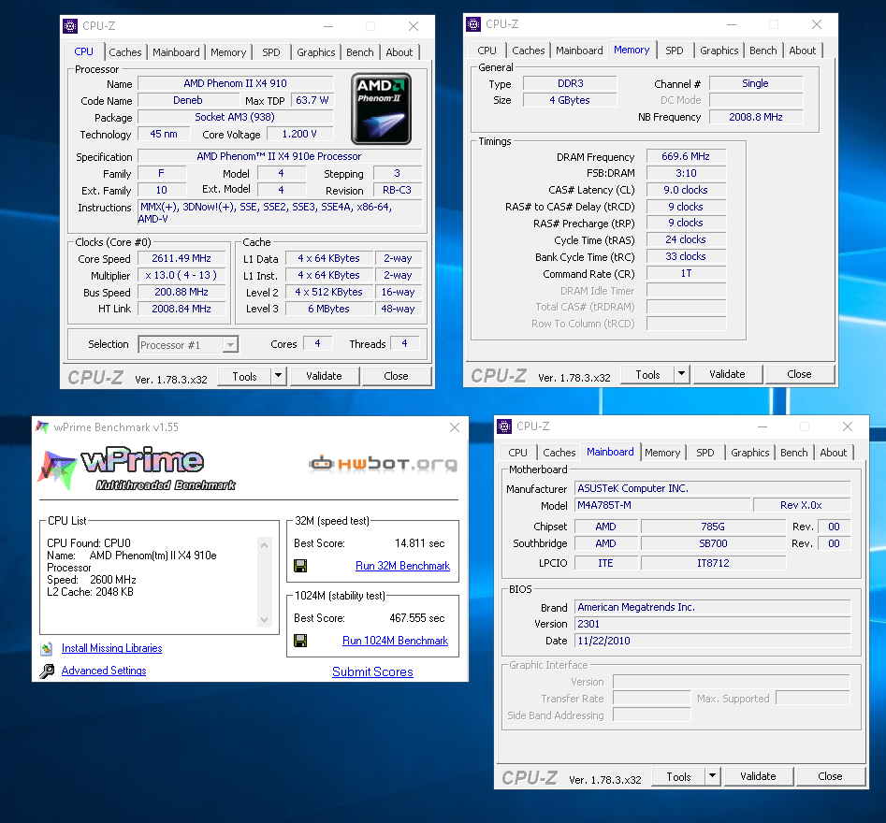This screenshot has width=886, height=823.
Task: Switch to Caches tab in CPU window
Action: (125, 52)
